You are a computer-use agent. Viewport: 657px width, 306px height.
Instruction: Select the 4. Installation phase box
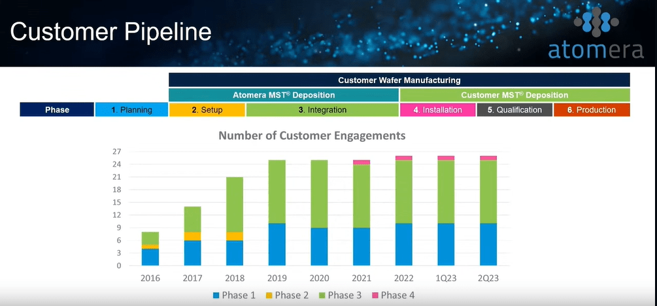tap(437, 110)
